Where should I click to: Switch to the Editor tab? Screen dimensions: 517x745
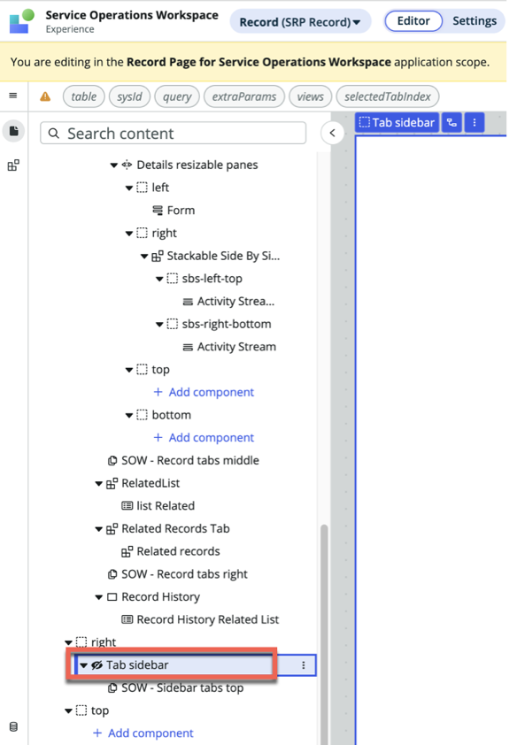(x=413, y=21)
